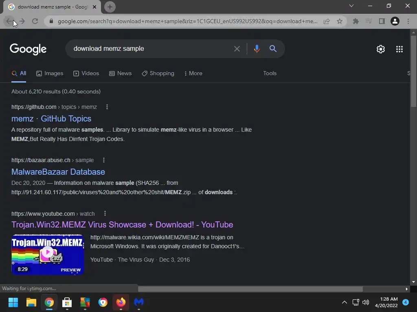
Task: Expand the More search categories menu
Action: (x=193, y=74)
